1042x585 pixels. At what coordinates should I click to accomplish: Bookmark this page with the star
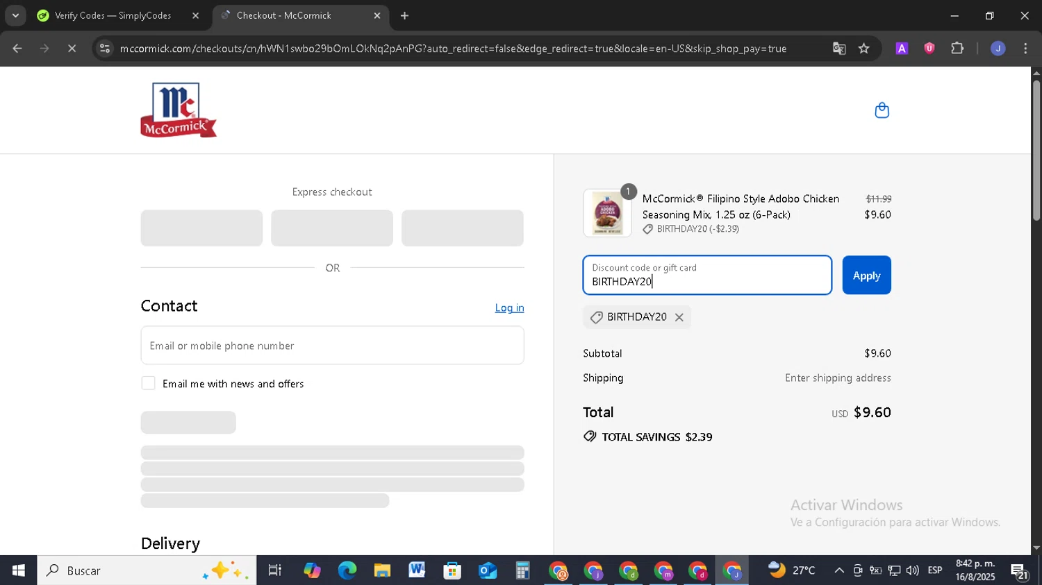863,49
